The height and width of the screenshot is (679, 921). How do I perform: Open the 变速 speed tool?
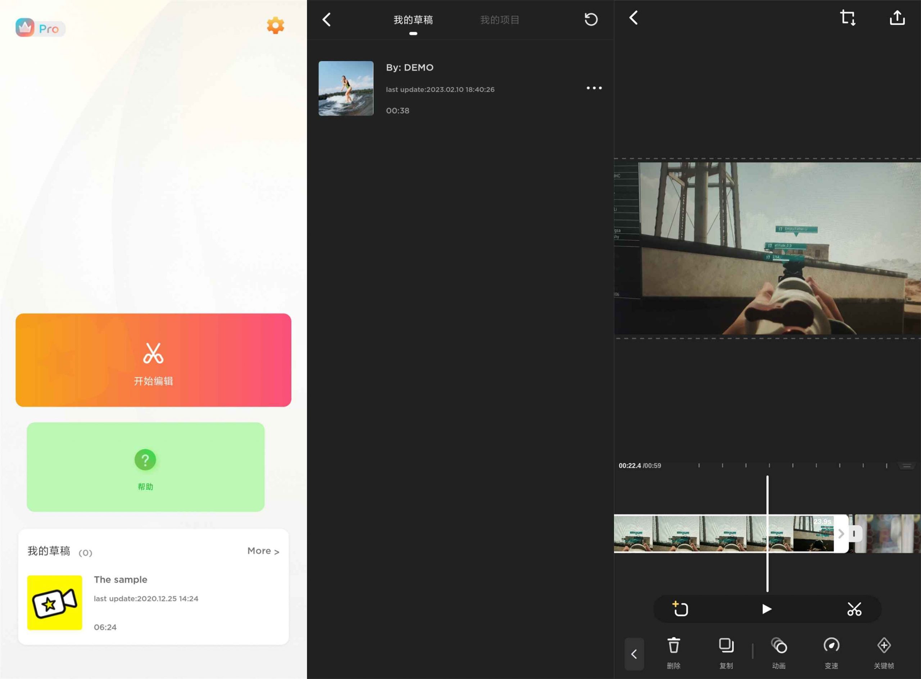(831, 651)
